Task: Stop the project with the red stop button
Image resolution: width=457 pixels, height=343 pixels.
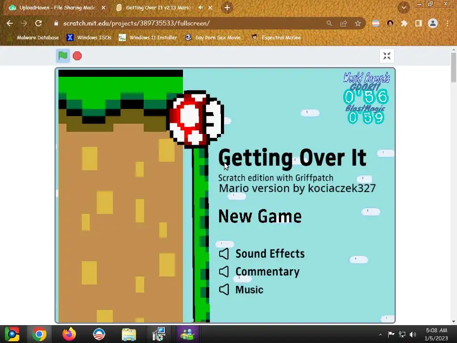Action: coord(77,56)
